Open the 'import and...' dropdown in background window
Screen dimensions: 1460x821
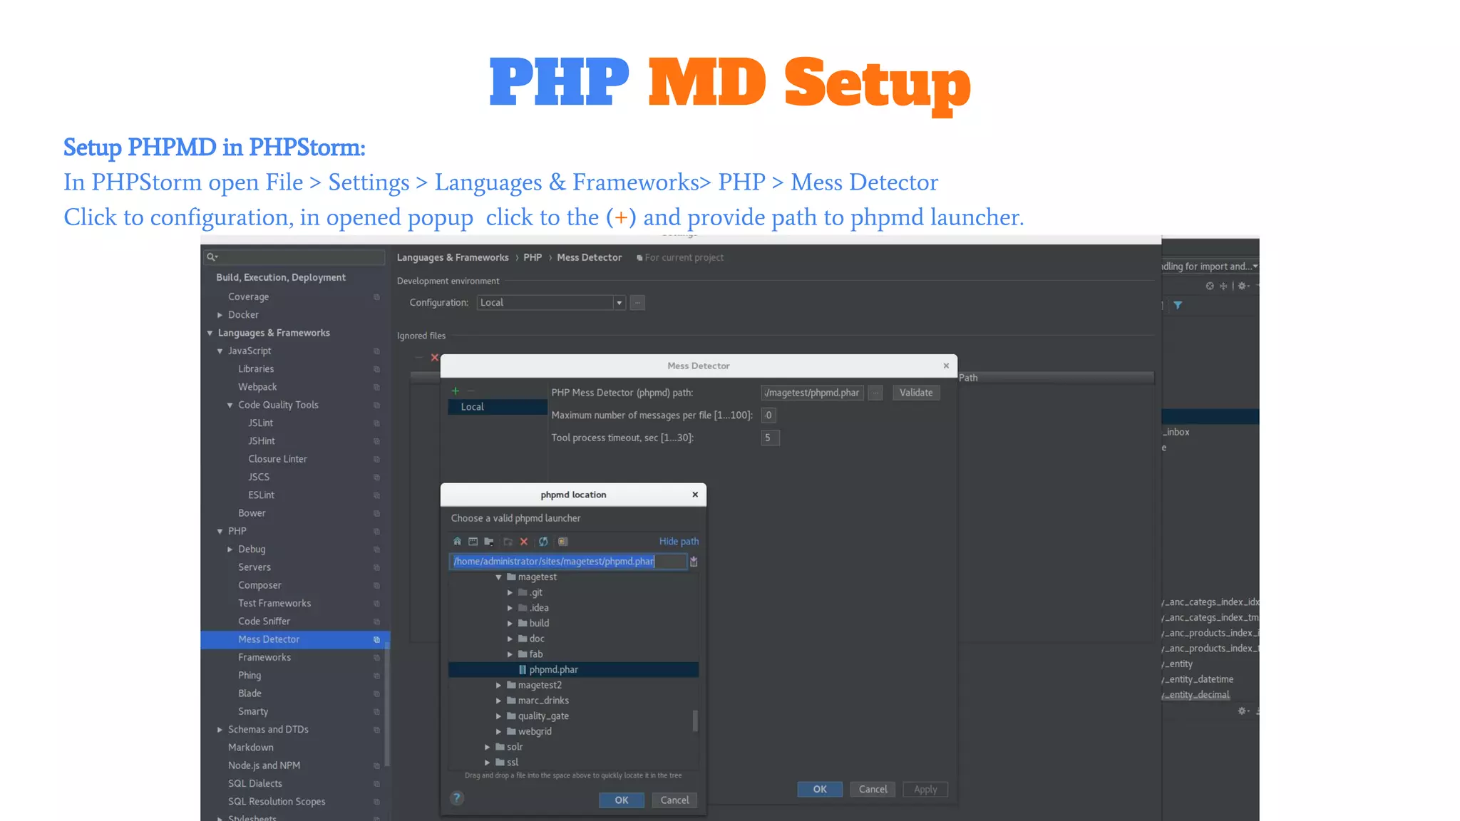point(1210,267)
